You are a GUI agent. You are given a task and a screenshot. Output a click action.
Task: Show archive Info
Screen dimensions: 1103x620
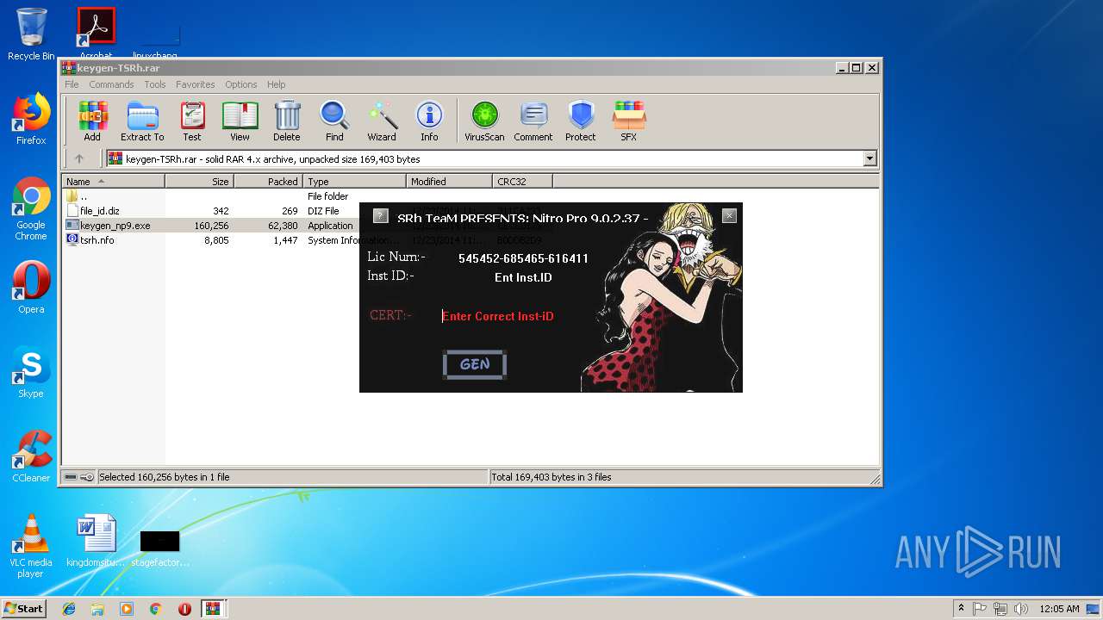[x=429, y=121]
